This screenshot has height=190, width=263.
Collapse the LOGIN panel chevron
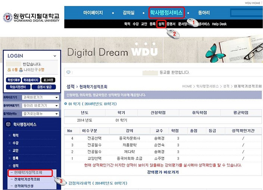54,56
